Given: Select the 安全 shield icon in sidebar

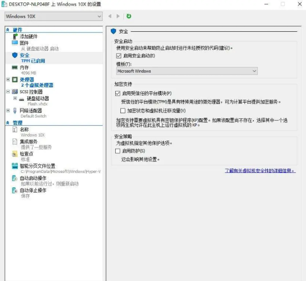Looking at the screenshot, I should pyautogui.click(x=15, y=55).
